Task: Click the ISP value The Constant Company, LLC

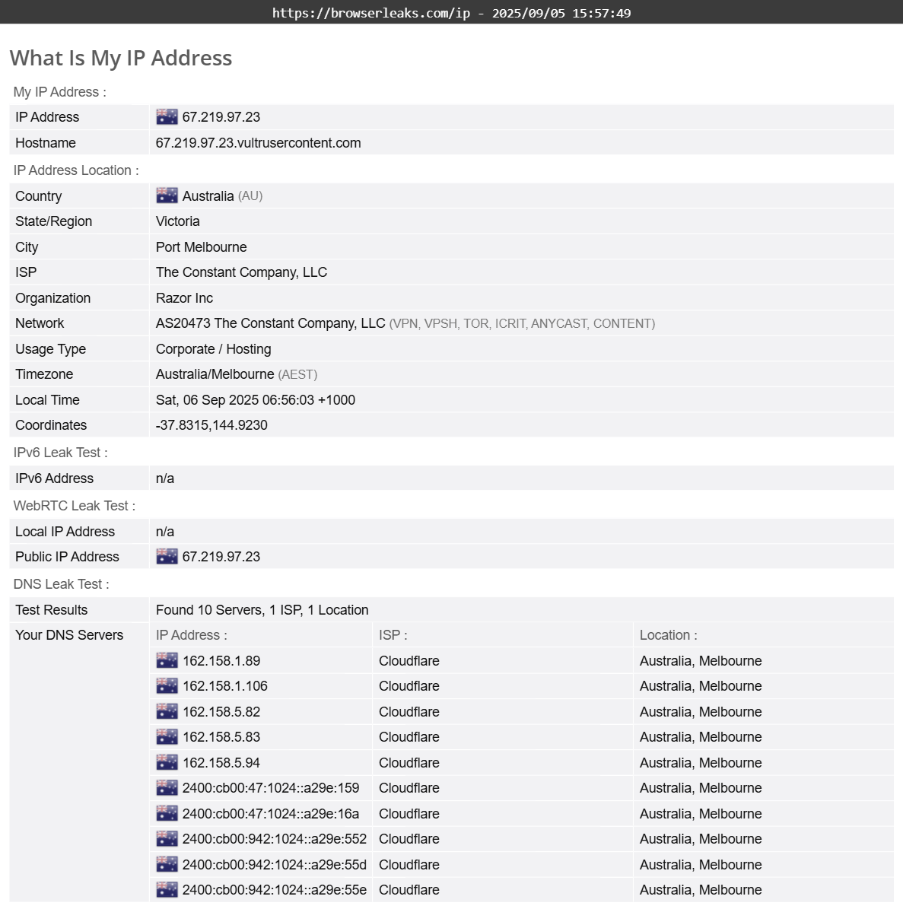Action: pos(241,272)
